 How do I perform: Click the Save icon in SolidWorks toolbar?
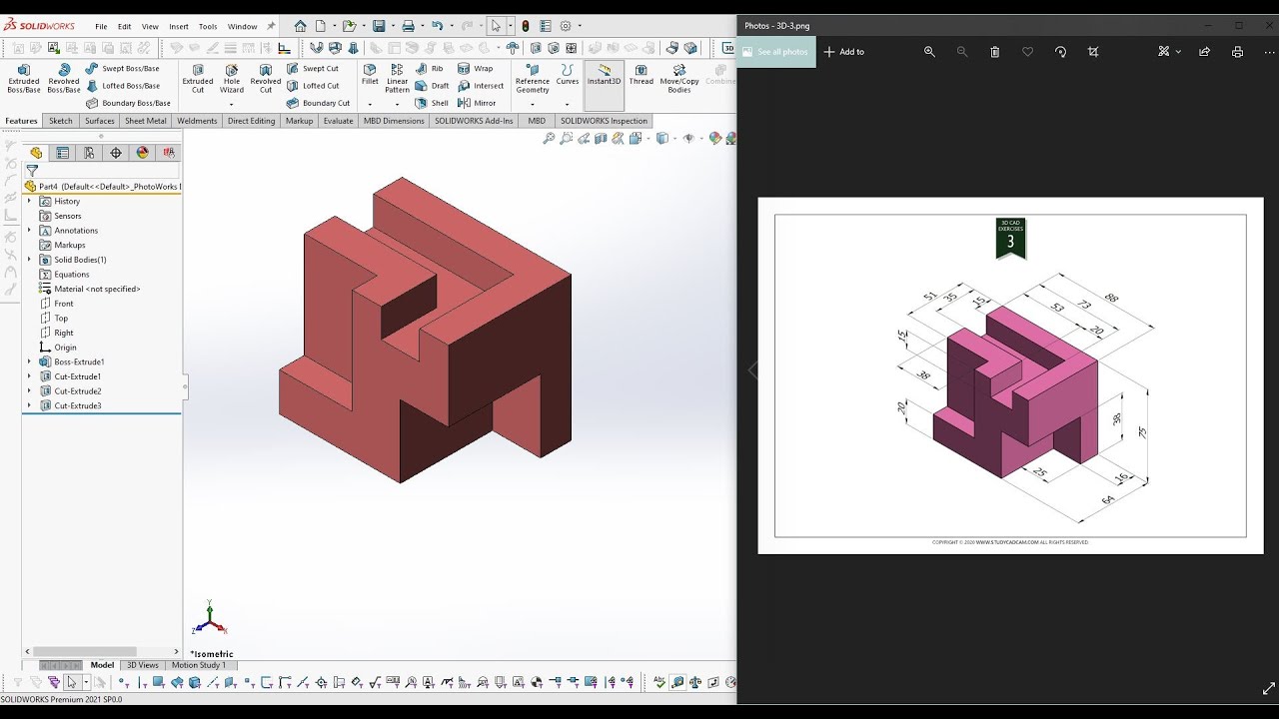(380, 26)
